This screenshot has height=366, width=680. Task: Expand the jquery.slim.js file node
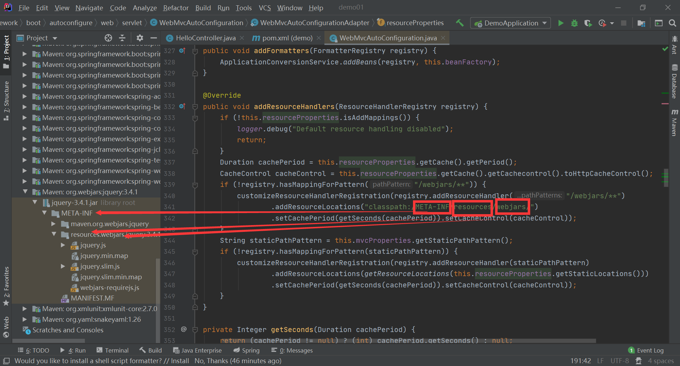click(x=63, y=266)
